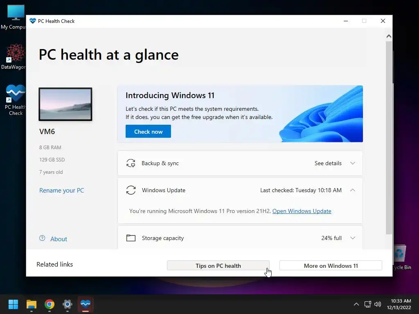Click the About question mark icon
Image resolution: width=419 pixels, height=314 pixels.
pos(42,238)
